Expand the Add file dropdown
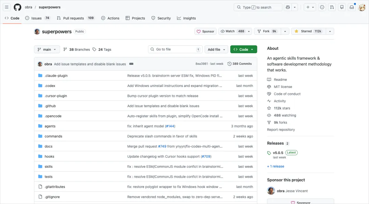 point(216,49)
